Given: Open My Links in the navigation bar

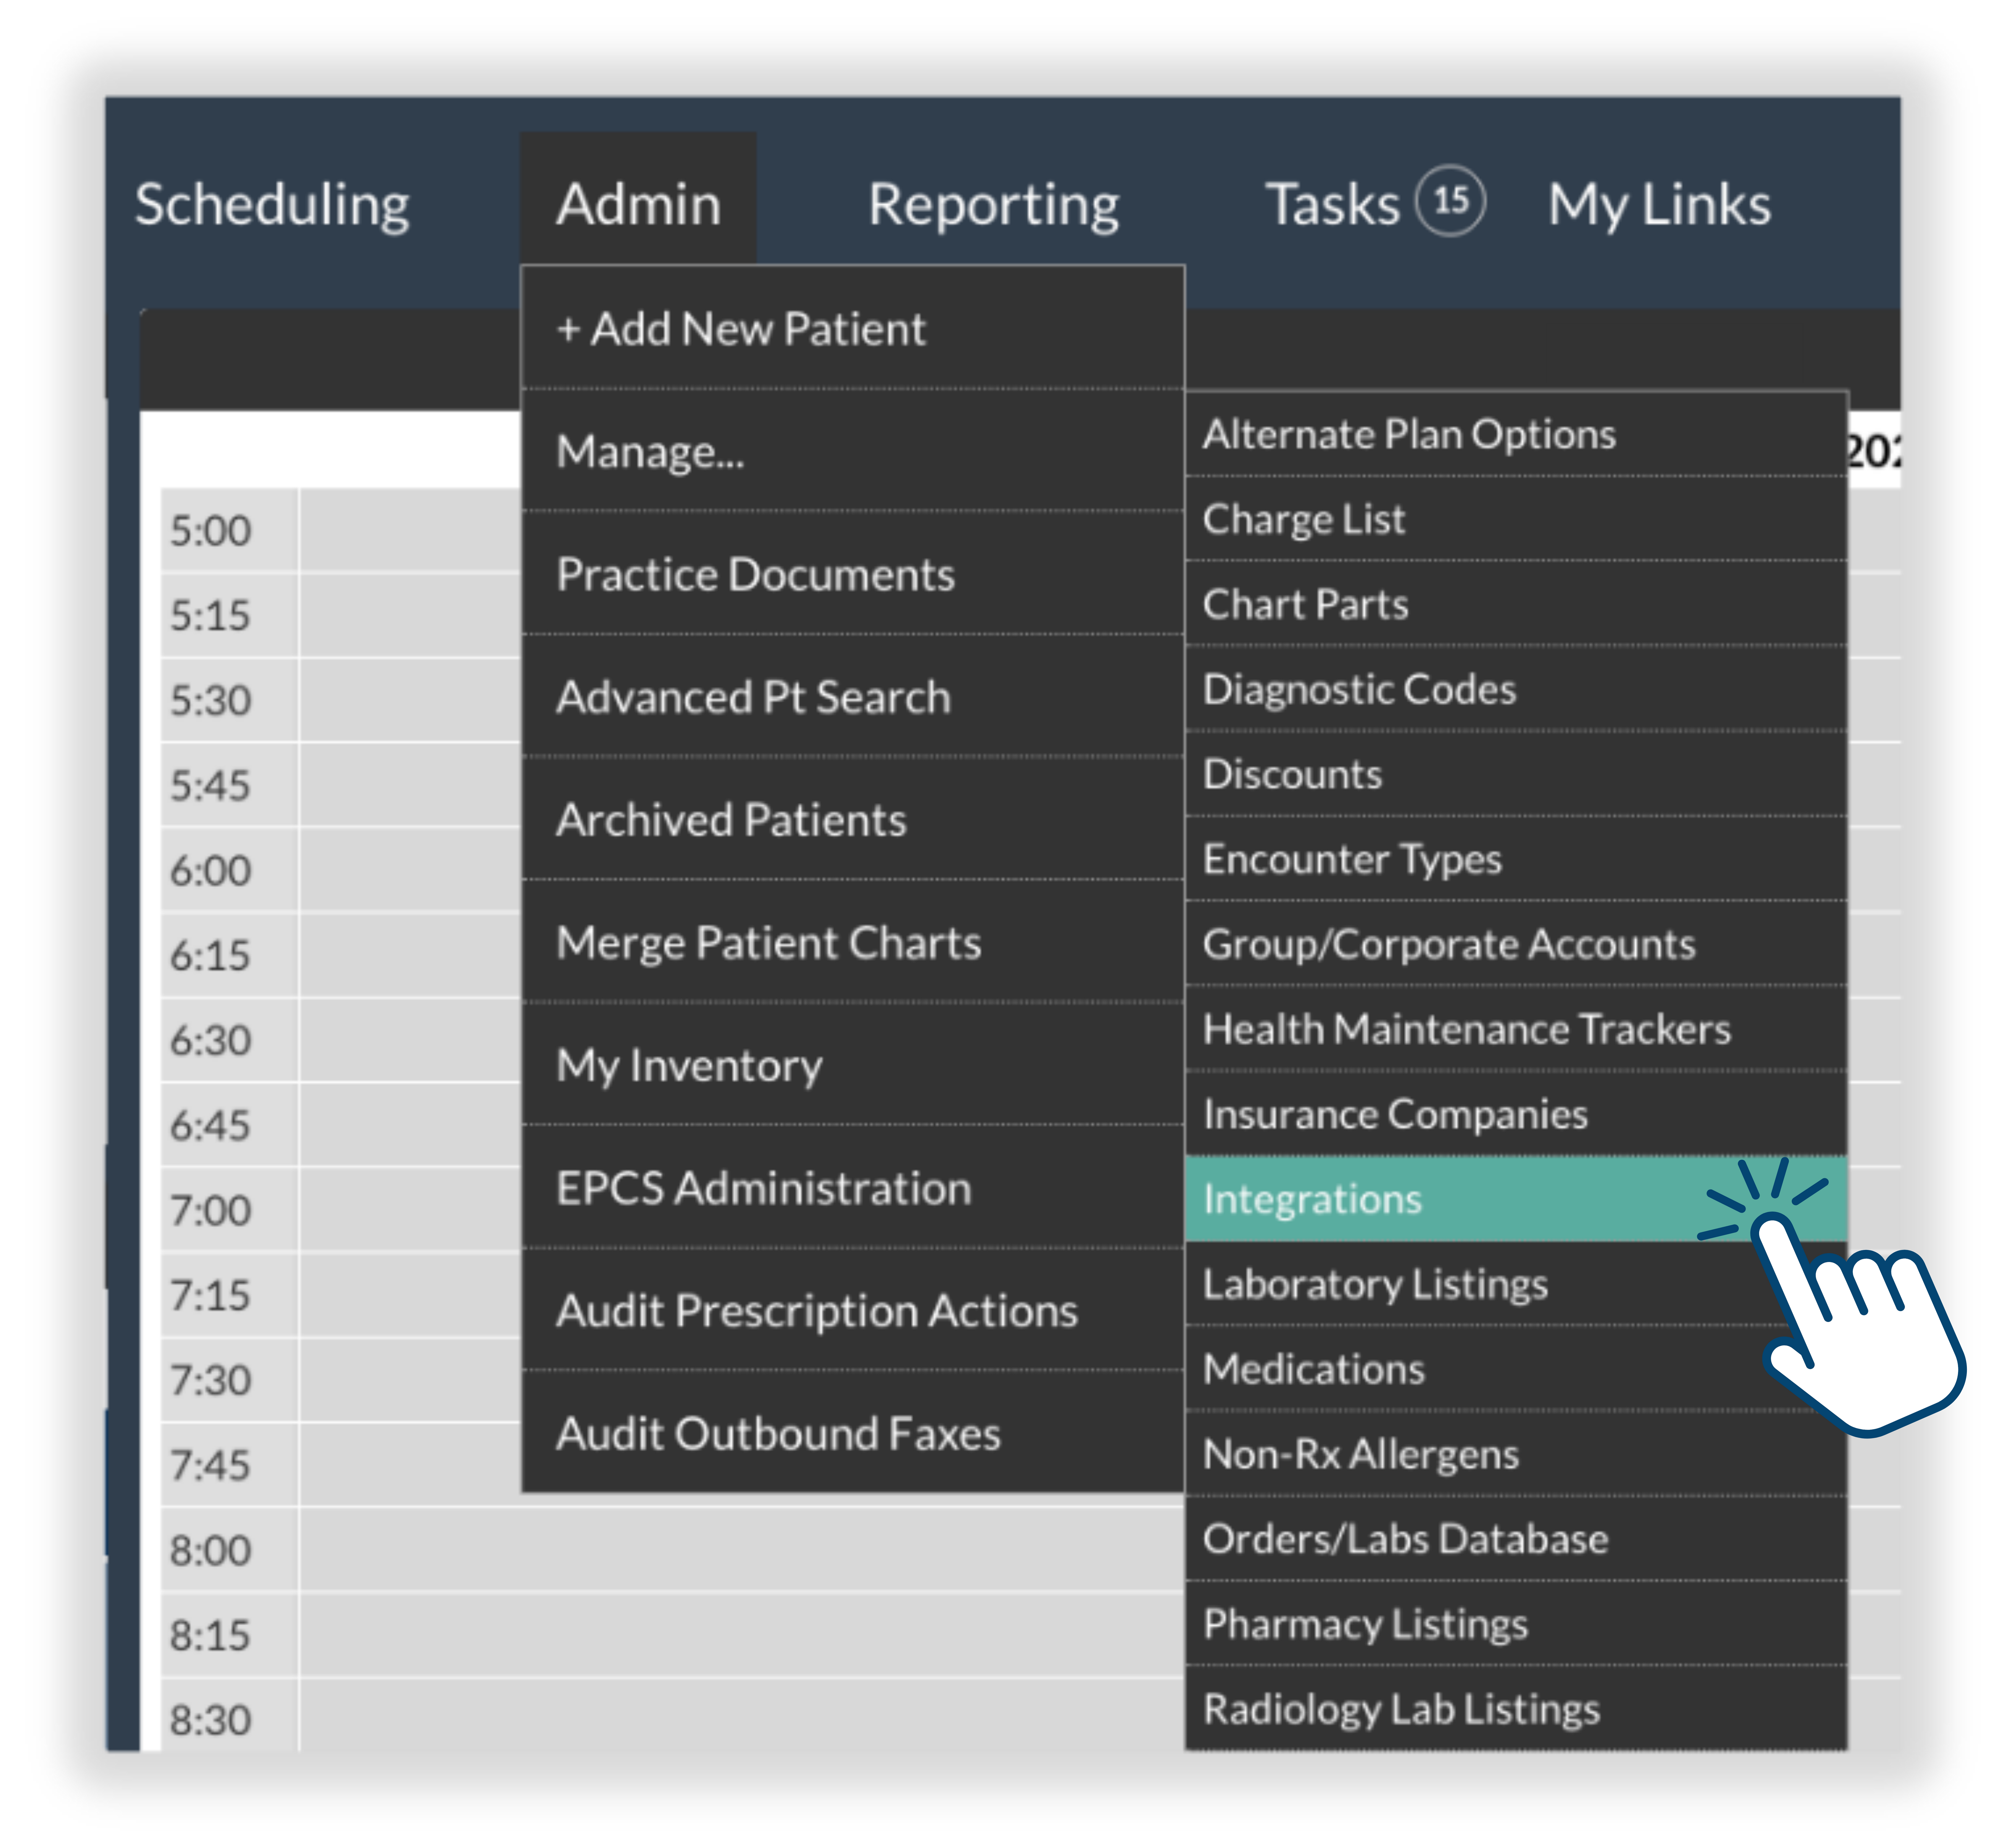Looking at the screenshot, I should [1659, 205].
